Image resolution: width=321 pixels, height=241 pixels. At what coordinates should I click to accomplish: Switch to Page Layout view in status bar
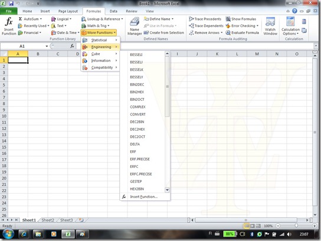(253, 226)
